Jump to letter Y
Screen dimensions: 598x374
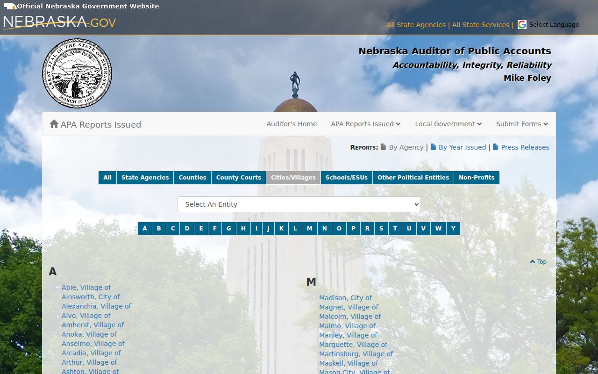point(453,229)
